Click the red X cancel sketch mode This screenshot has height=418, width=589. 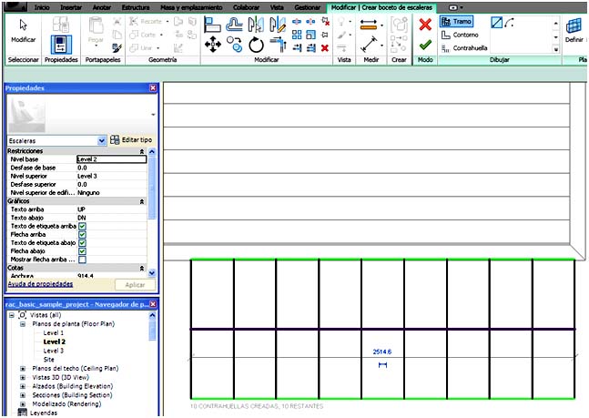tap(424, 25)
